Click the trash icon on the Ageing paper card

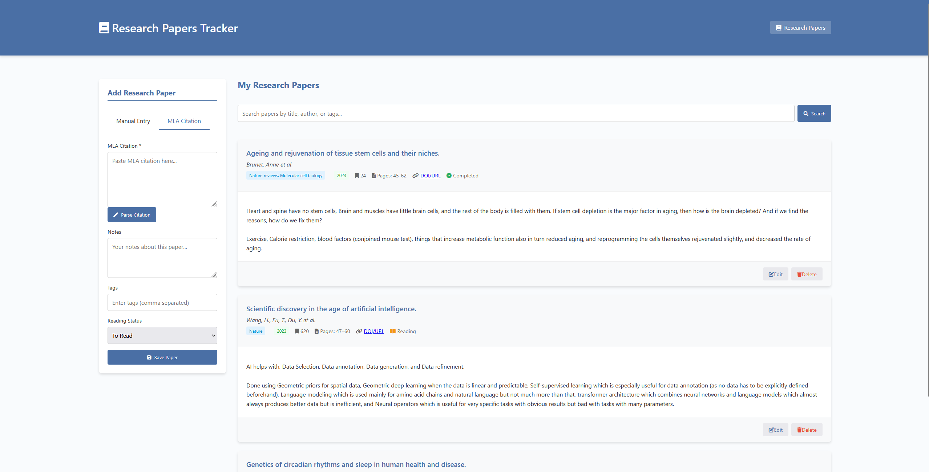tap(799, 274)
